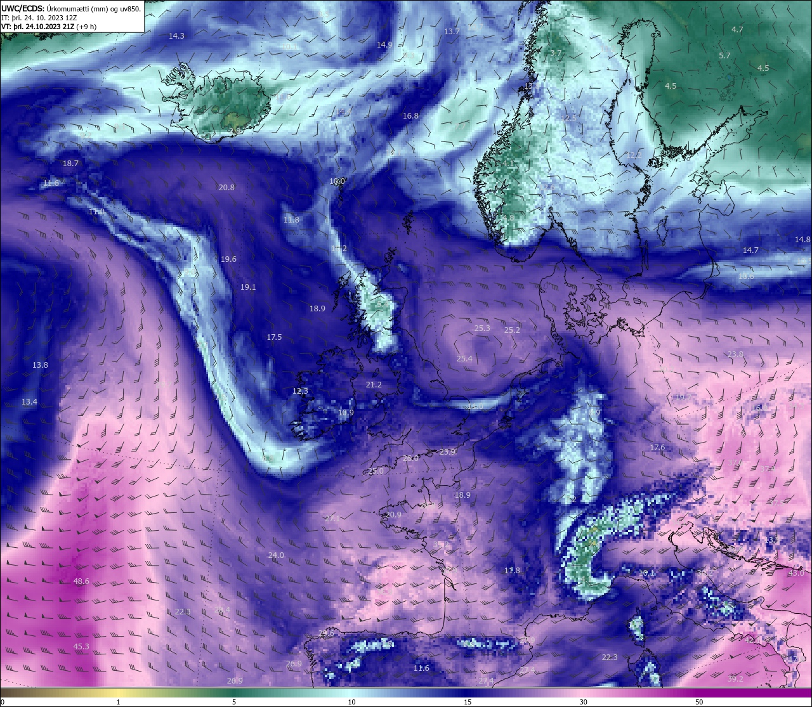Click the 19.6 value on the map
The image size is (812, 707).
pos(228,259)
